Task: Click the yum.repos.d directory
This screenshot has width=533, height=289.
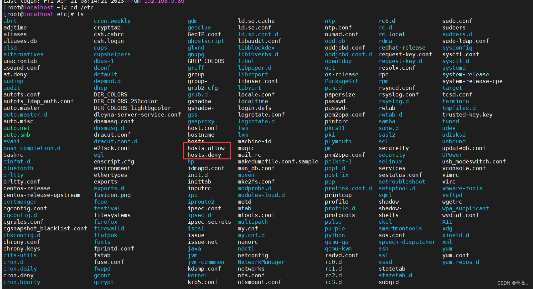Action: point(461,262)
